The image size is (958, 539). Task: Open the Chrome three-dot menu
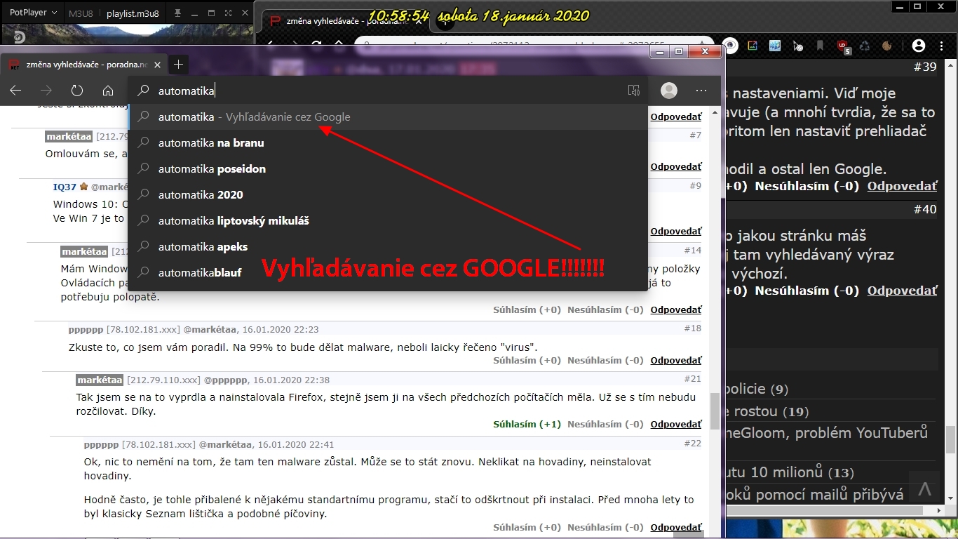click(x=943, y=46)
